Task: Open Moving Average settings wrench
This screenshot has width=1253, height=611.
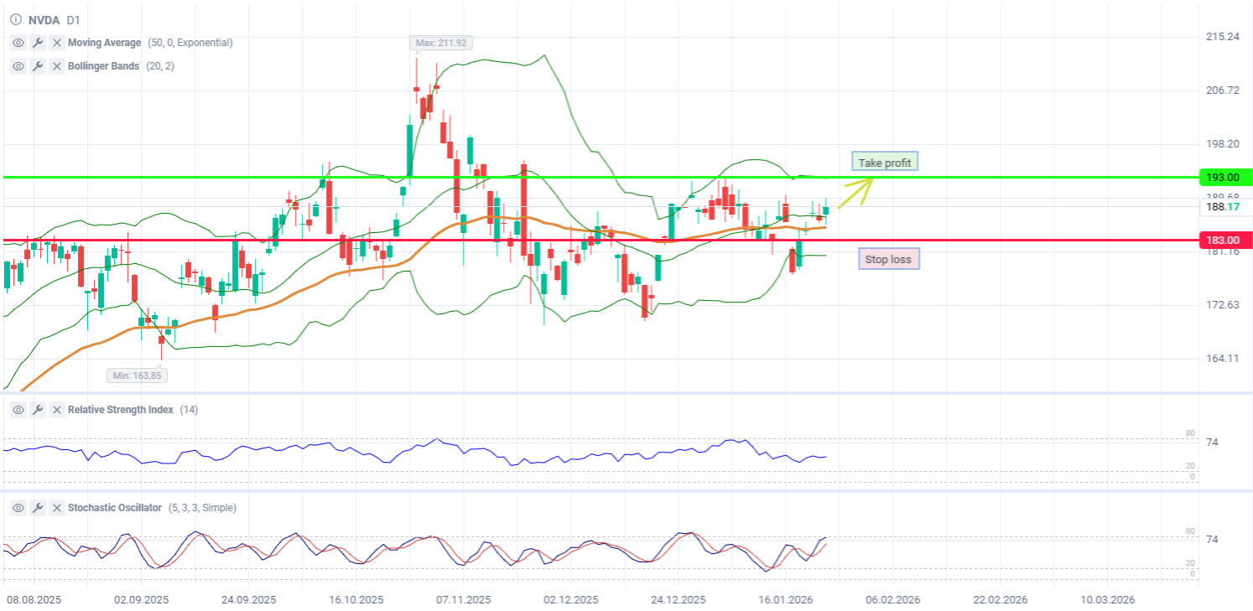Action: click(x=38, y=43)
